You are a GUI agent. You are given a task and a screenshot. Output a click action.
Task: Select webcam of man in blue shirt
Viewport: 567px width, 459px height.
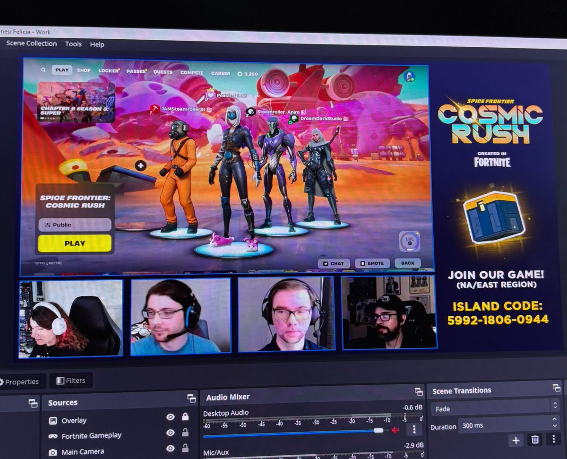tap(180, 316)
